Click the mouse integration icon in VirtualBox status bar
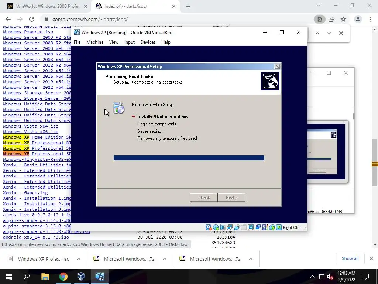 click(x=272, y=227)
